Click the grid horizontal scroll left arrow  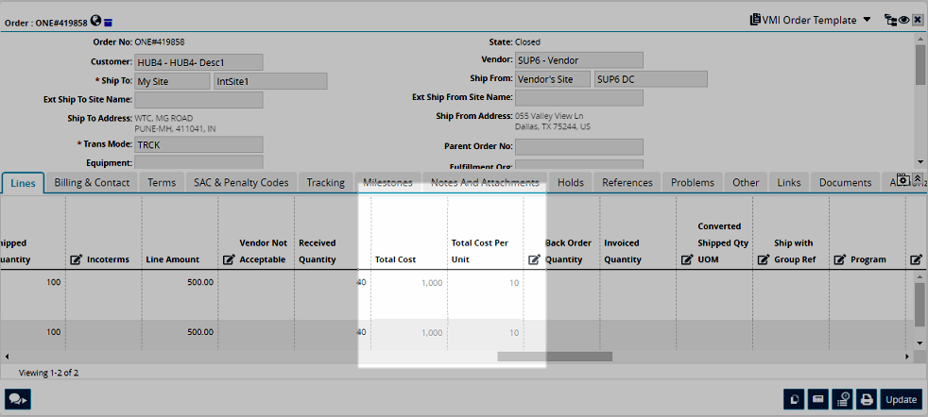click(7, 357)
